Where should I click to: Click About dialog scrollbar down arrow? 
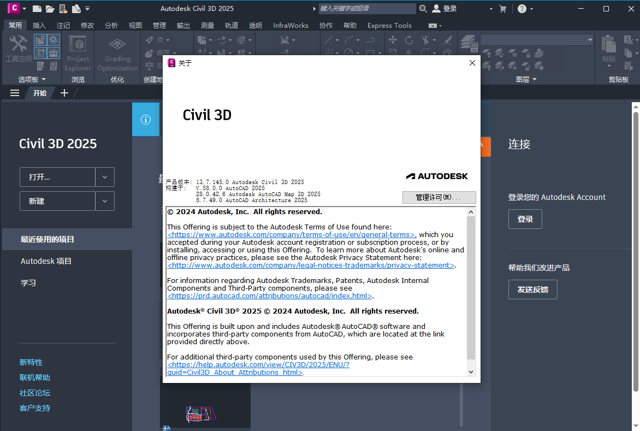coord(471,372)
